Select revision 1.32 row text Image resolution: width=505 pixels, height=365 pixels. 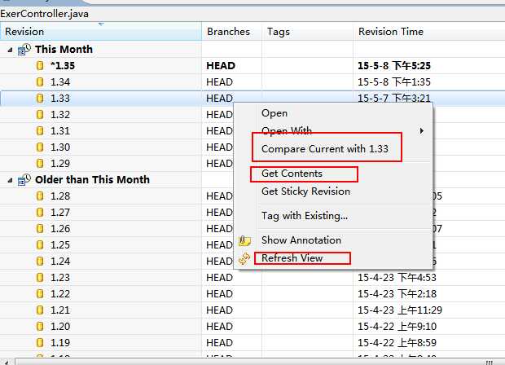60,115
